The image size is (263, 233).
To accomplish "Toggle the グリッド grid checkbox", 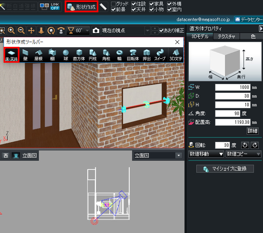I will coord(114,4).
